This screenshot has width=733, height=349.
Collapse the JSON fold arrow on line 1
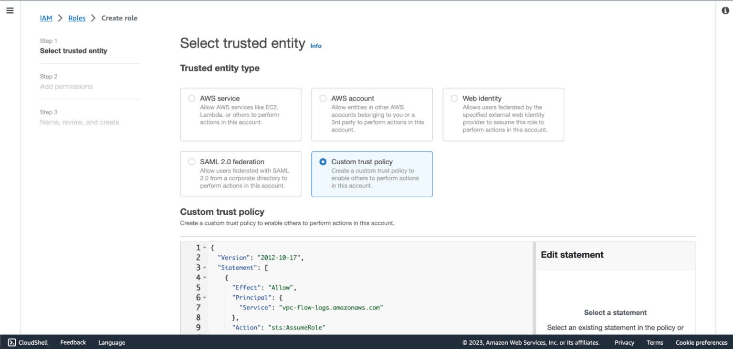coord(205,248)
